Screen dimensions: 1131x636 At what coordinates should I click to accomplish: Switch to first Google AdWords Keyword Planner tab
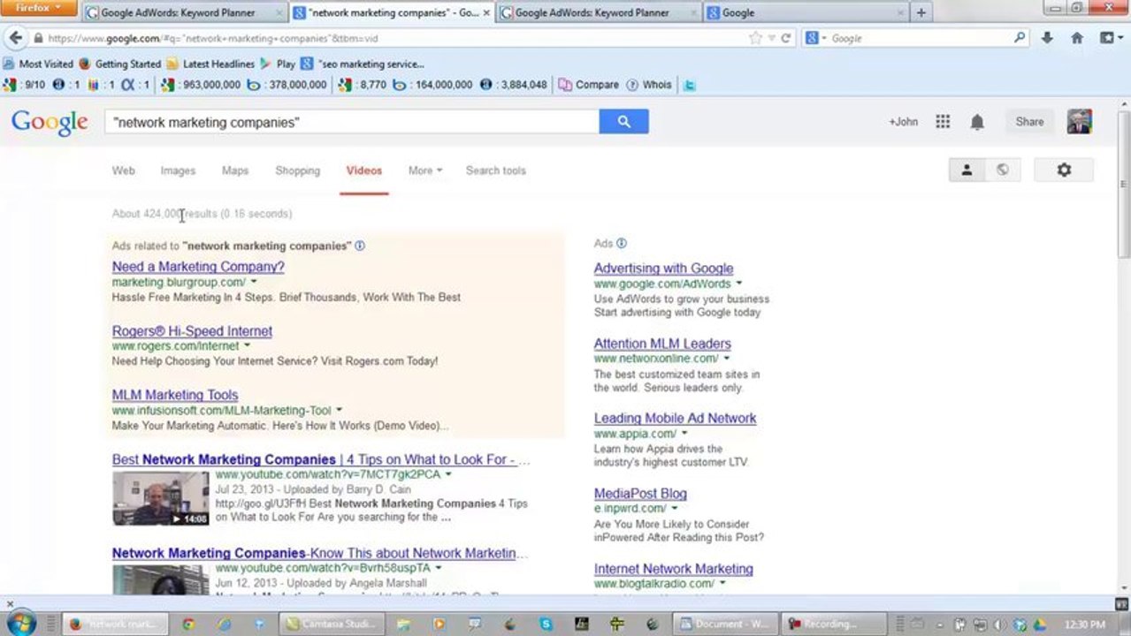185,12
